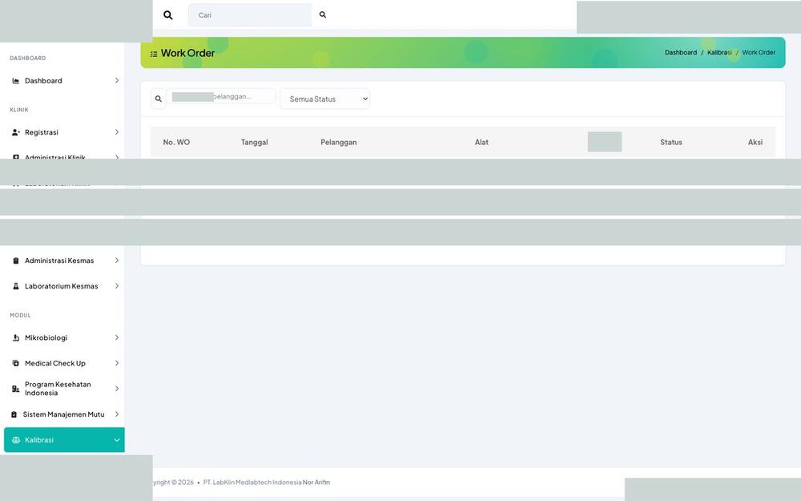This screenshot has height=501, width=801.
Task: Expand the Laboratorium Kesmas chevron
Action: [116, 286]
